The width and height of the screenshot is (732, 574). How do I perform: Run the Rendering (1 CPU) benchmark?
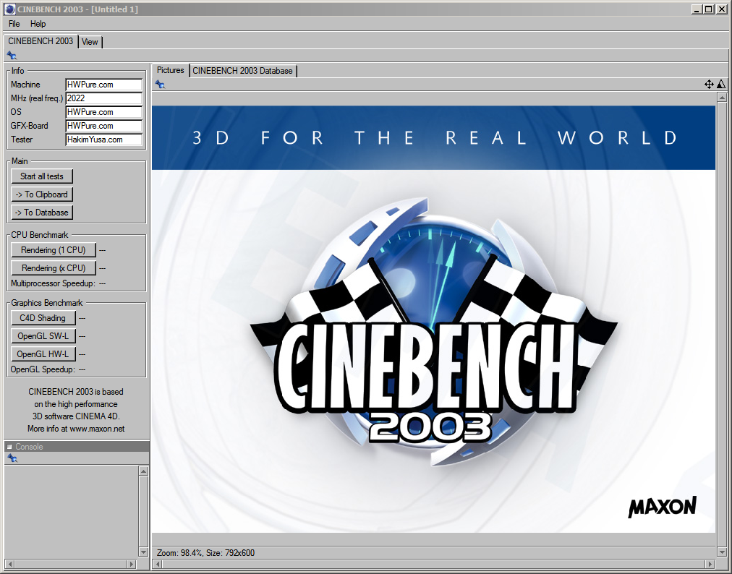[x=54, y=250]
